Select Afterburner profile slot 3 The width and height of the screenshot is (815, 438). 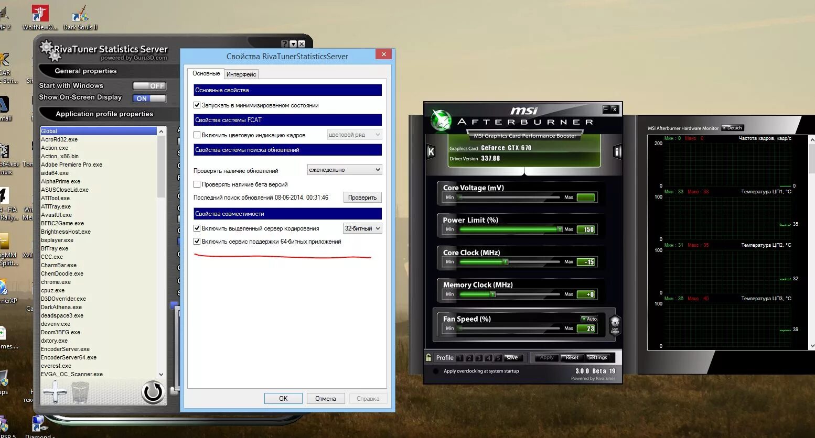tap(479, 358)
